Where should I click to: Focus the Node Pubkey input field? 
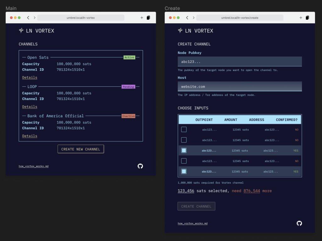point(240,62)
